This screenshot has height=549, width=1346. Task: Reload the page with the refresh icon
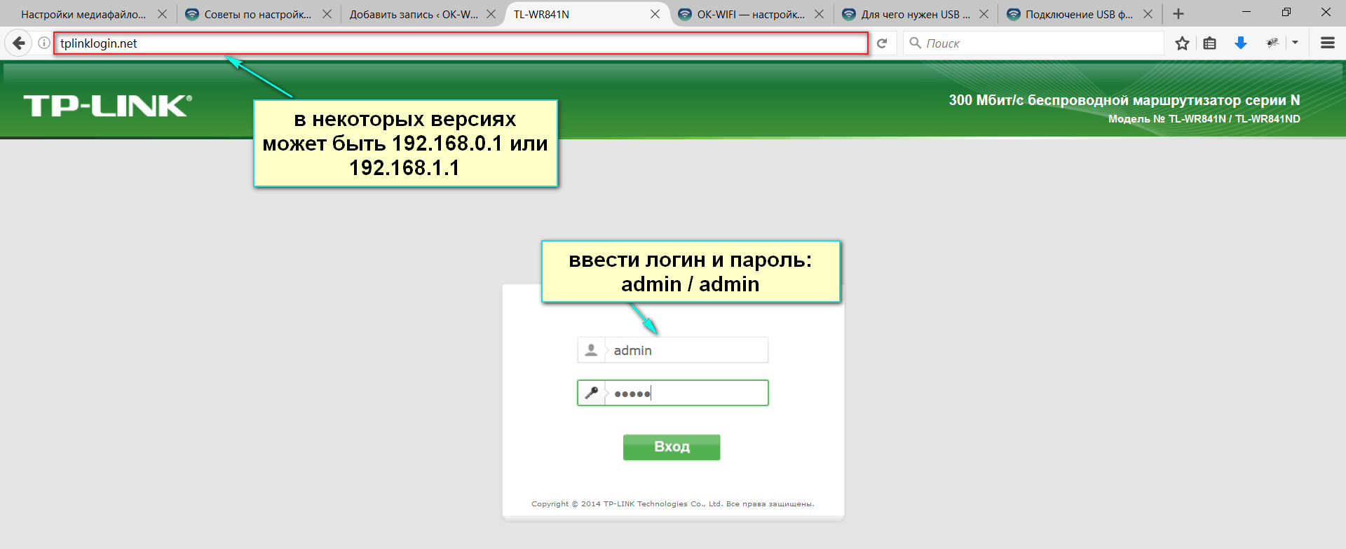click(882, 43)
